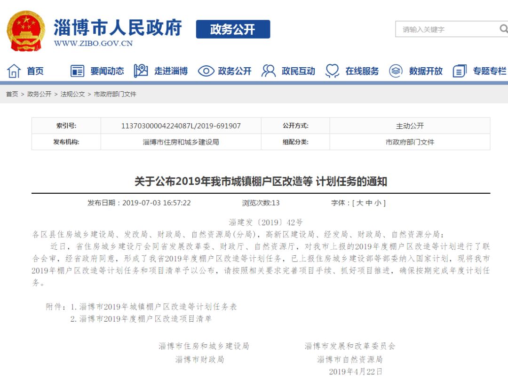Viewport: 508px width, 380px height.
Task: Click the 索引号: label cell
Action: click(66, 126)
